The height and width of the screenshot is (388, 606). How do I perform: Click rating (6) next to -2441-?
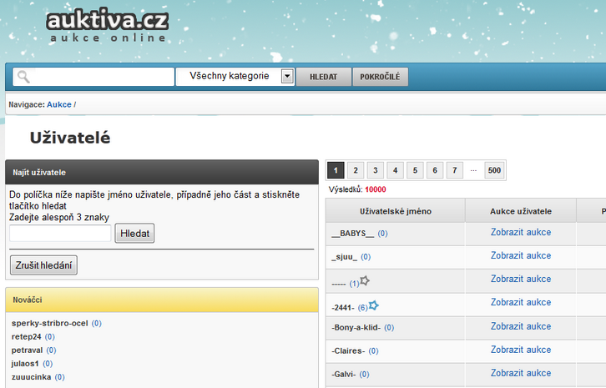pyautogui.click(x=362, y=308)
